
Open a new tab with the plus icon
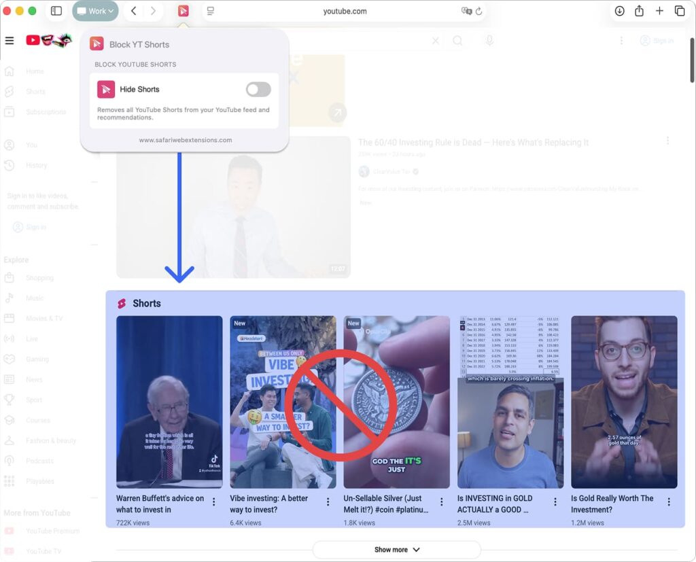pos(660,11)
